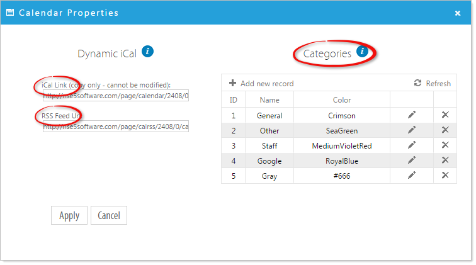Screen dimensions: 476x265
Task: Edit the Other category row
Action: [412, 130]
